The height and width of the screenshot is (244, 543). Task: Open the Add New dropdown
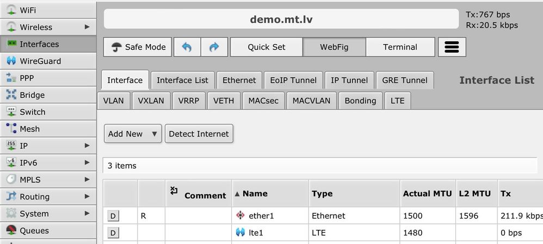pyautogui.click(x=133, y=134)
